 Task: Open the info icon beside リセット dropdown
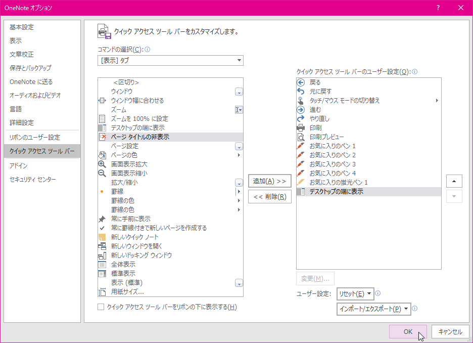[x=377, y=293]
